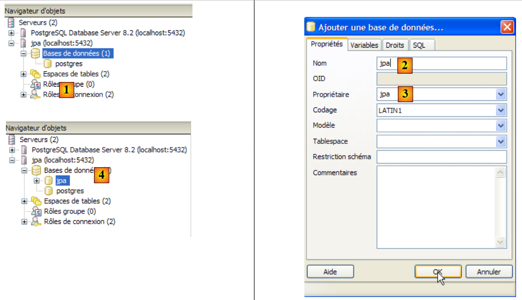This screenshot has width=522, height=300.
Task: Expand the jpa database node in the lower tree
Action: pos(37,181)
